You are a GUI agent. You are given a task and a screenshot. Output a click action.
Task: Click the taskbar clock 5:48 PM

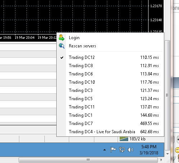point(149,147)
